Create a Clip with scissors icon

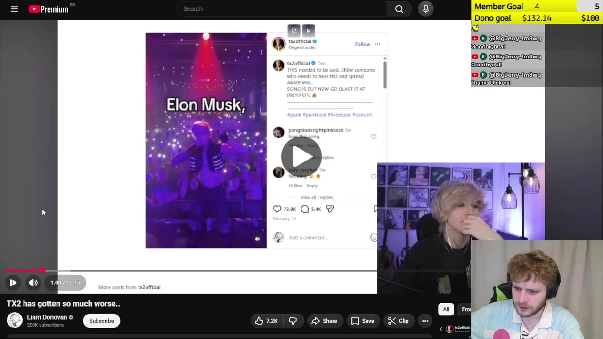point(399,321)
